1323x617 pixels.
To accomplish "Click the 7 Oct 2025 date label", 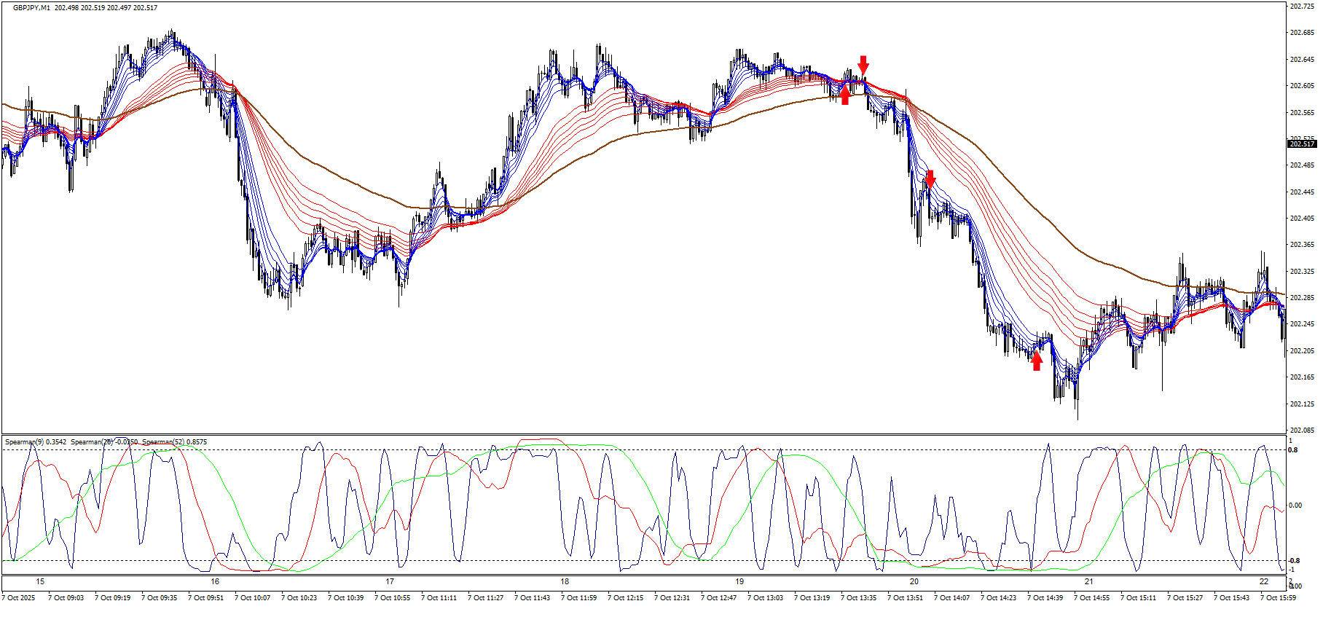I will point(19,598).
